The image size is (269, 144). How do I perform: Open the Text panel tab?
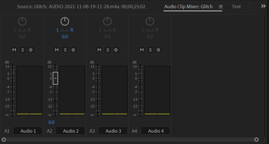click(236, 7)
